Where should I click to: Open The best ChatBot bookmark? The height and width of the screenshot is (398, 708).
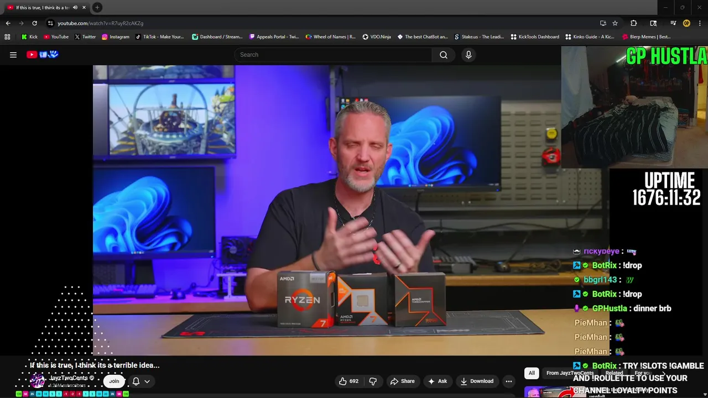pyautogui.click(x=422, y=37)
